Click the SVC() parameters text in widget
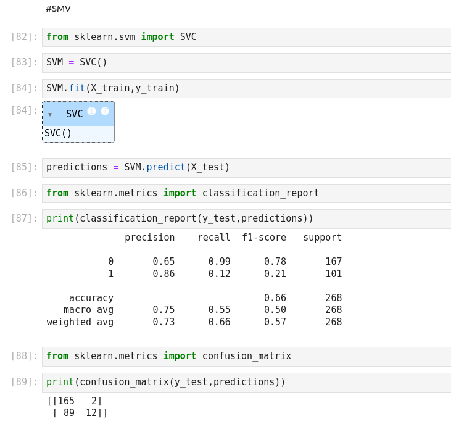The image size is (451, 424). coord(58,133)
